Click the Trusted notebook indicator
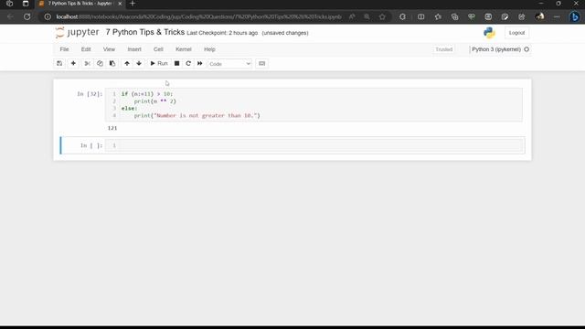The image size is (585, 329). click(x=444, y=49)
